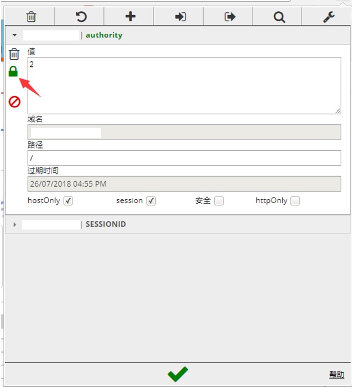
Task: Open the search magnifier icon
Action: (x=279, y=17)
